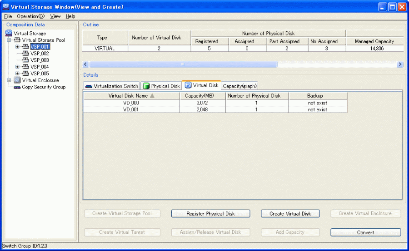Click the Virtual Storage root icon

click(x=9, y=33)
